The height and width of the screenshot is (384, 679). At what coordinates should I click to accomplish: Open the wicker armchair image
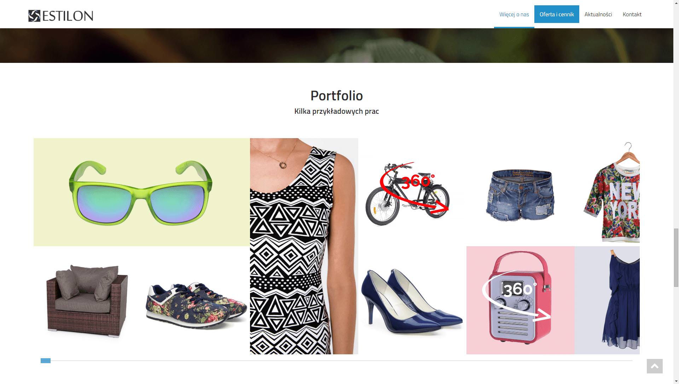coord(88,300)
